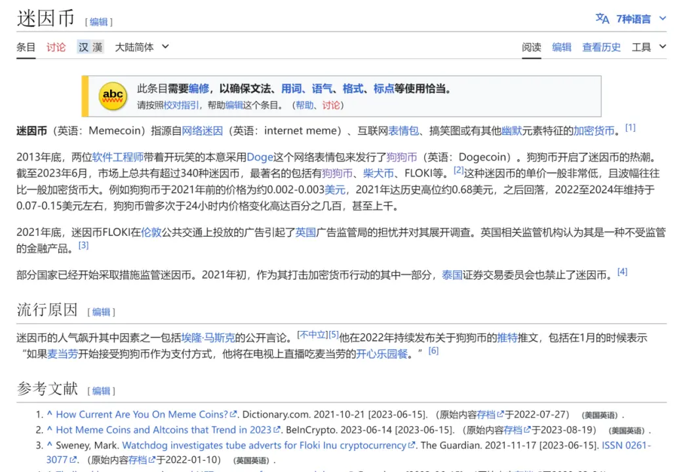685x472 pixels.
Task: Click the abc copyedit notice icon
Action: pyautogui.click(x=112, y=96)
